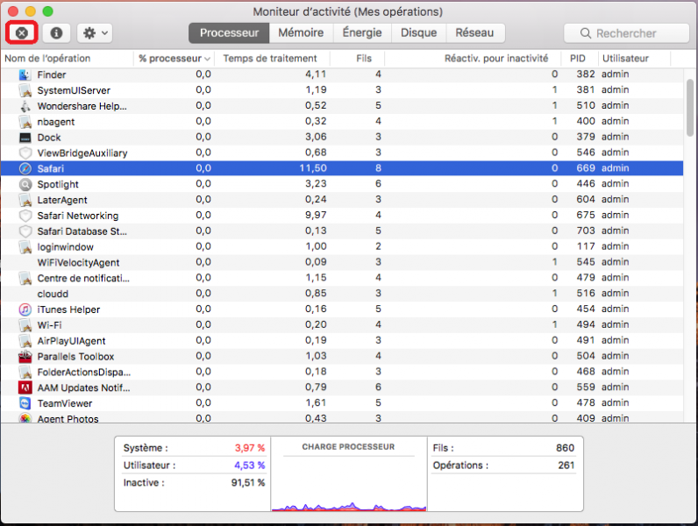Click TeamViewer's PID 478
Screen dimensions: 698x526
586,402
